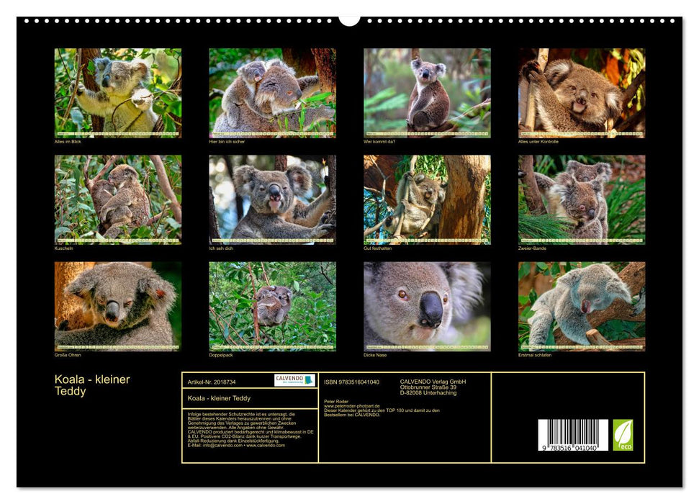Image resolution: width=699 pixels, height=504 pixels.
Task: Visit www.peterroder-photoart.de photographer link
Action: tap(350, 405)
